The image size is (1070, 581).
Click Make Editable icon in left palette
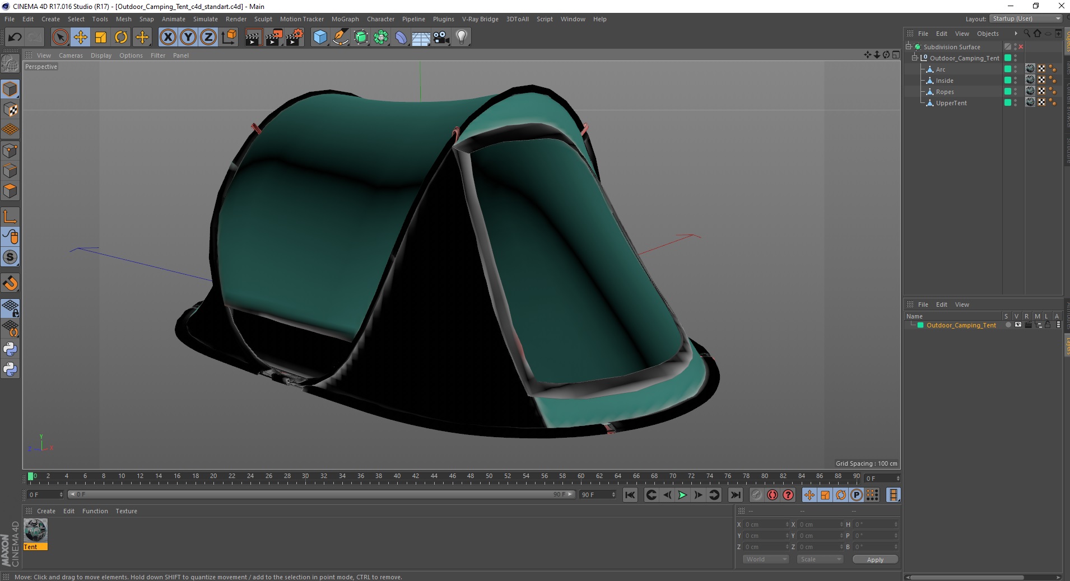(10, 64)
